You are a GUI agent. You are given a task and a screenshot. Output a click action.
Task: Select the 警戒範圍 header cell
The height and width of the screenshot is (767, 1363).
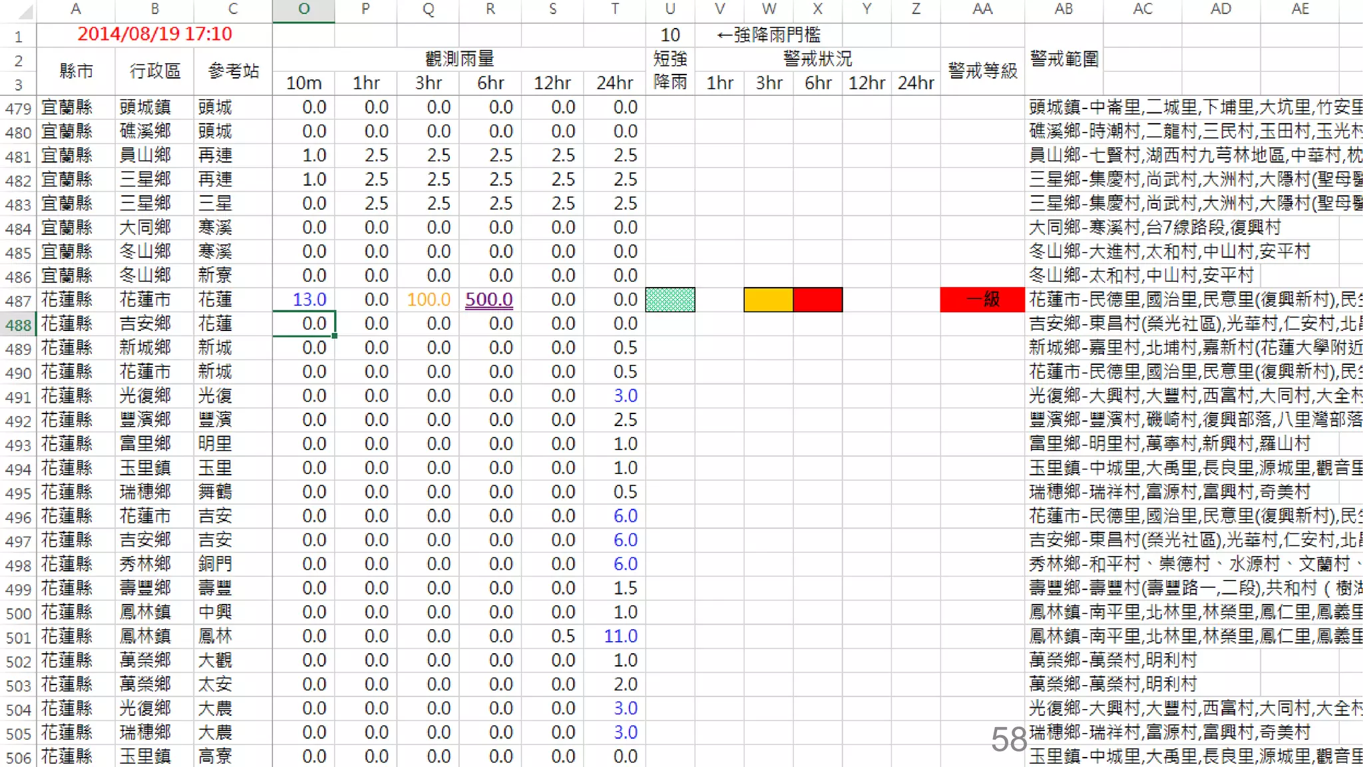(x=1064, y=59)
